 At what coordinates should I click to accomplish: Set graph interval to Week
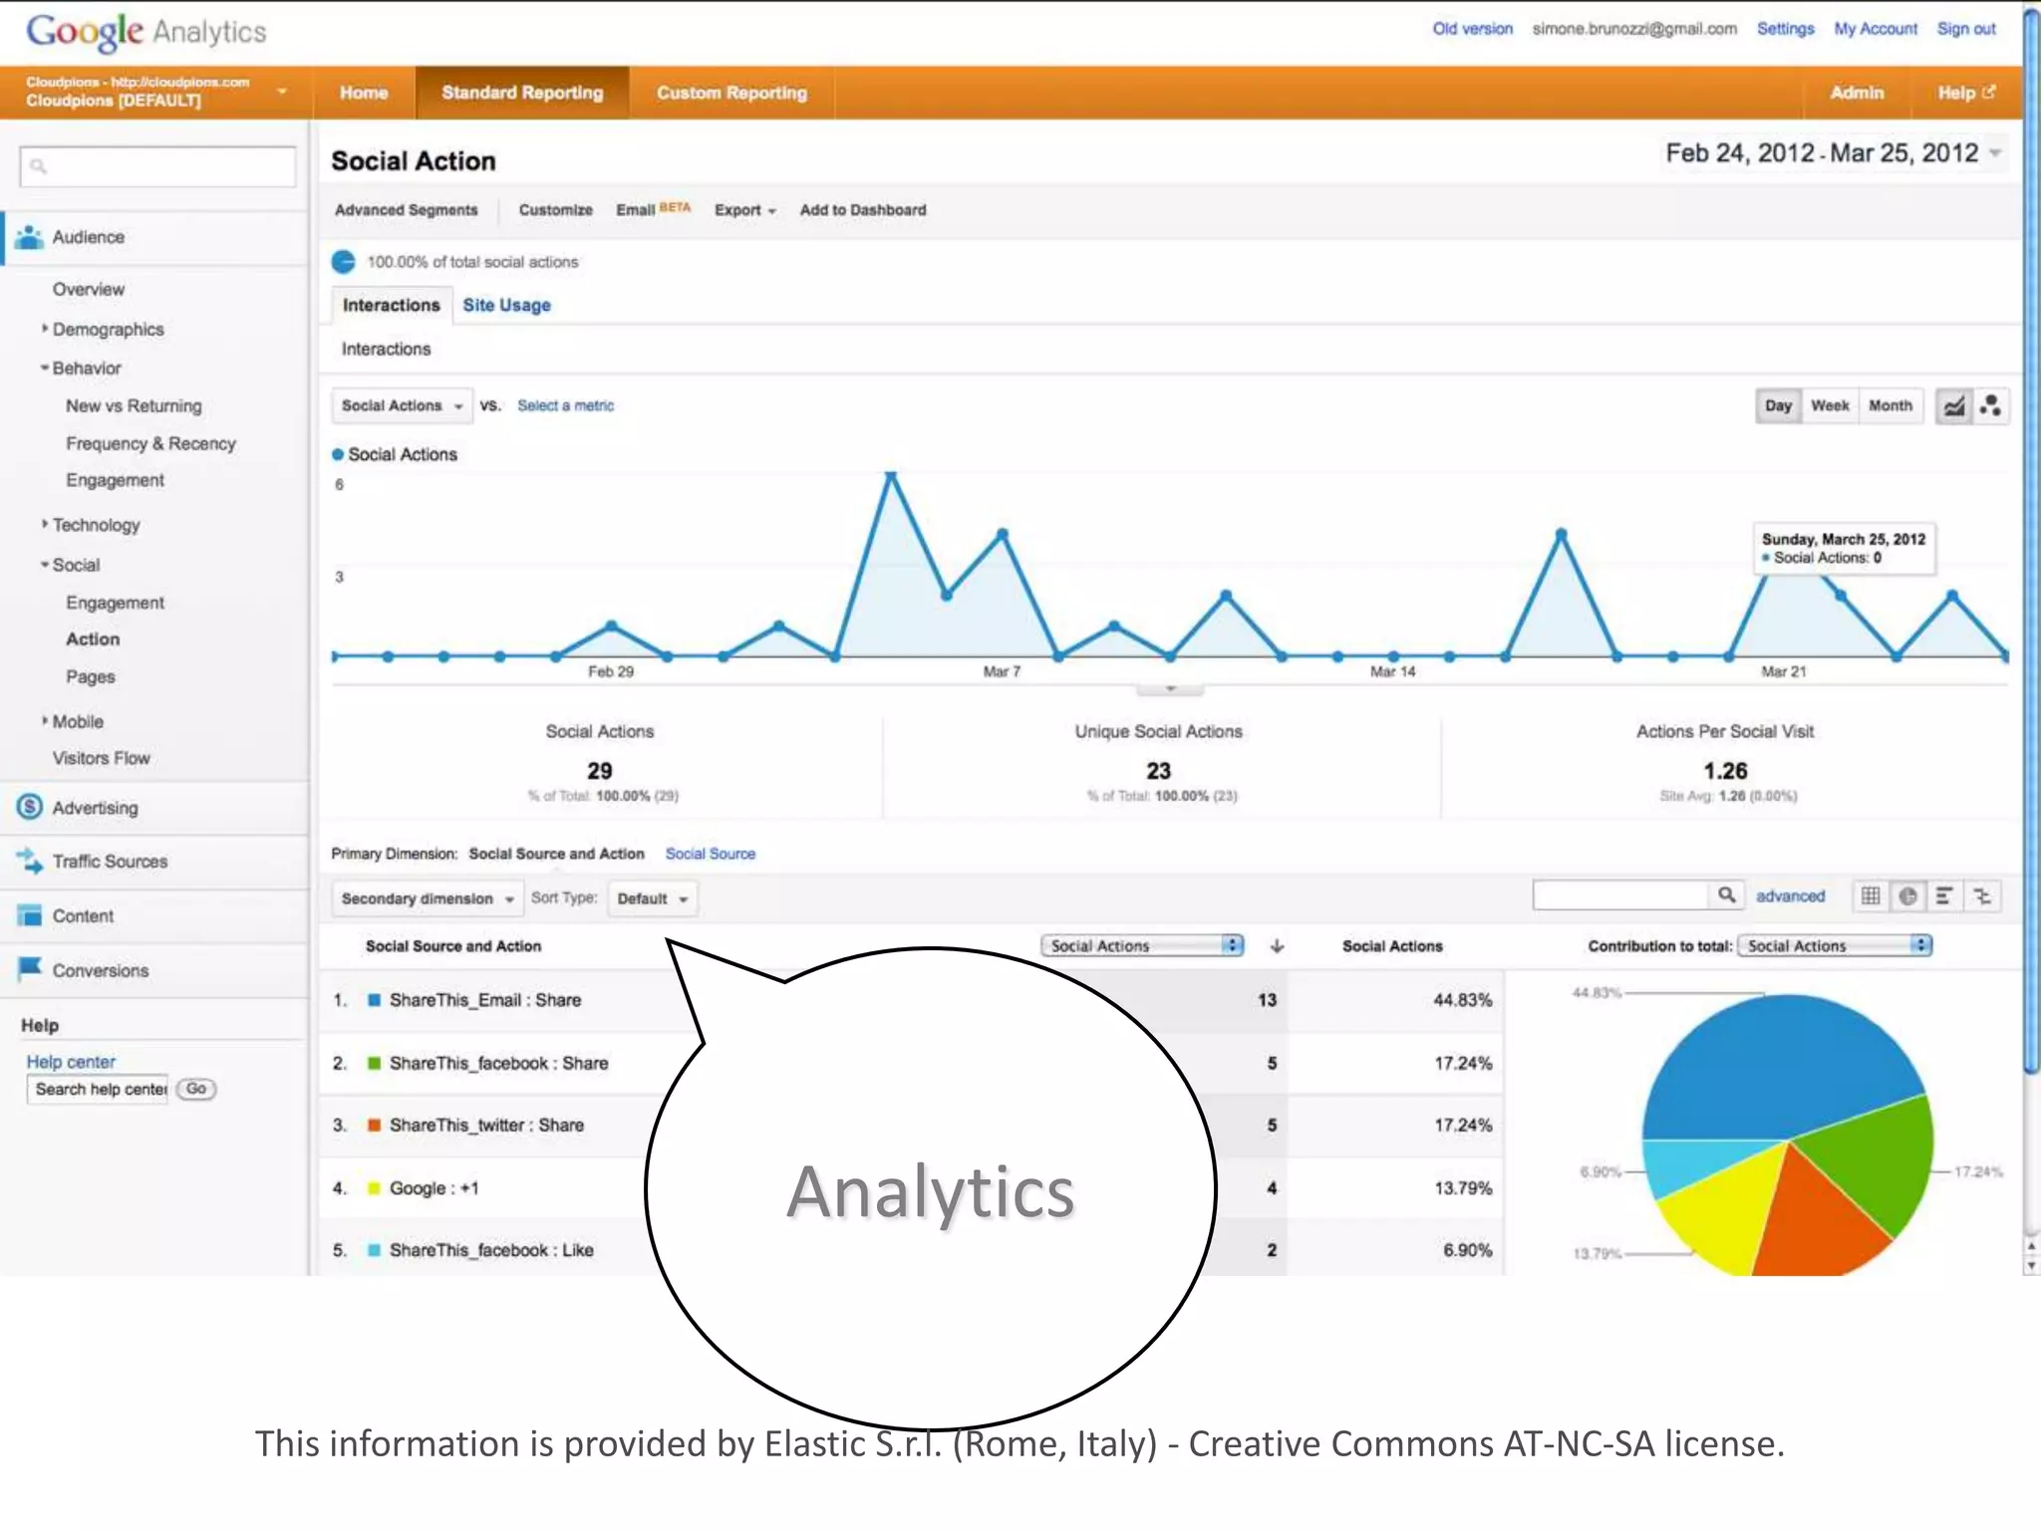click(x=1830, y=405)
